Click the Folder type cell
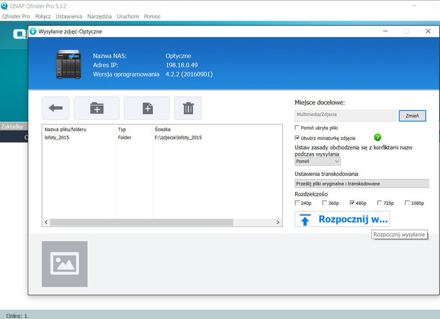 pyautogui.click(x=125, y=137)
